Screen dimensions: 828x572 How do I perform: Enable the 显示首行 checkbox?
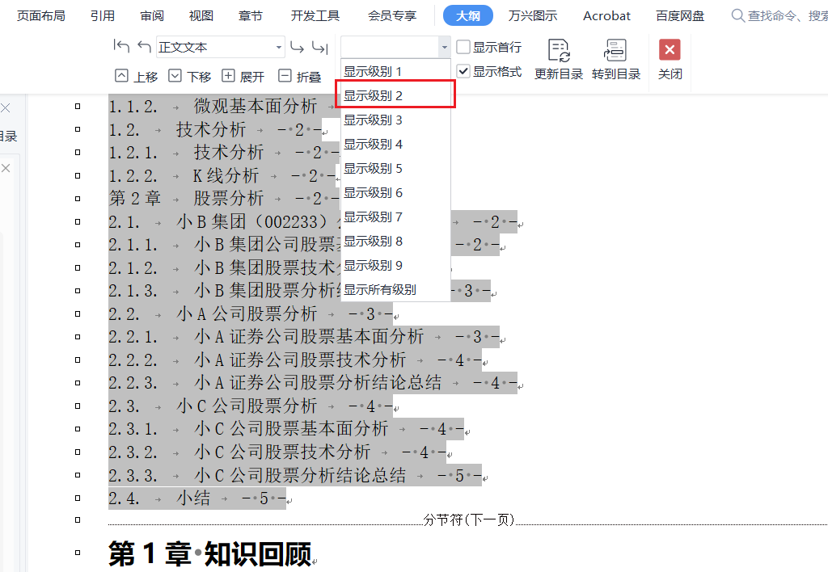coord(463,47)
